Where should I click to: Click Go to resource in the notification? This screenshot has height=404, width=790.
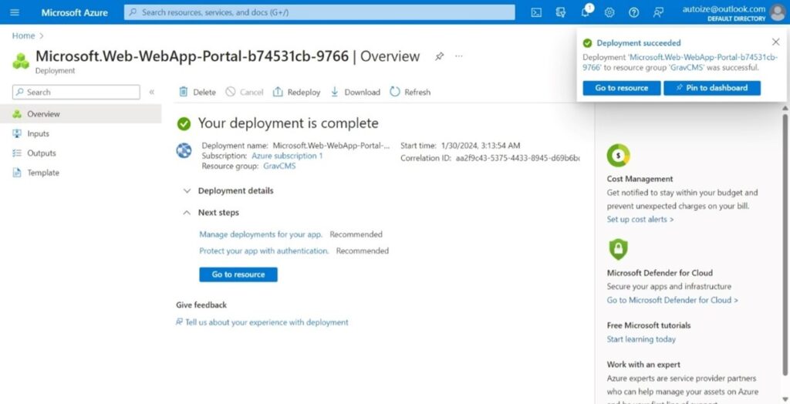[622, 88]
